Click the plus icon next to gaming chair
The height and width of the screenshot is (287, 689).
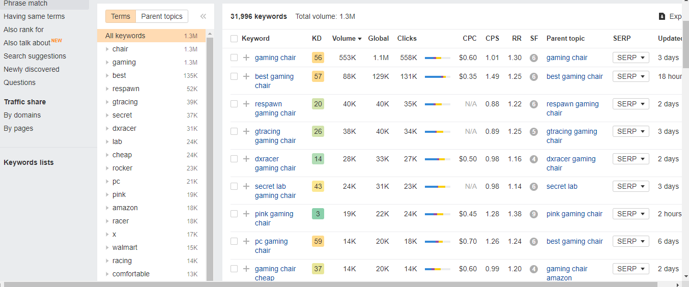[x=246, y=58]
